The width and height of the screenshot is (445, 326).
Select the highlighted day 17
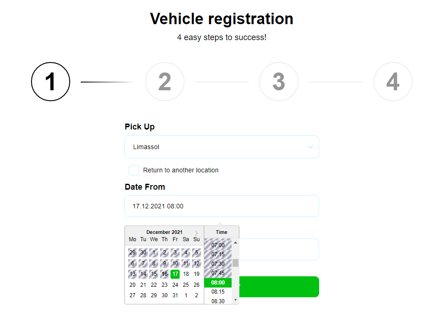click(x=175, y=274)
